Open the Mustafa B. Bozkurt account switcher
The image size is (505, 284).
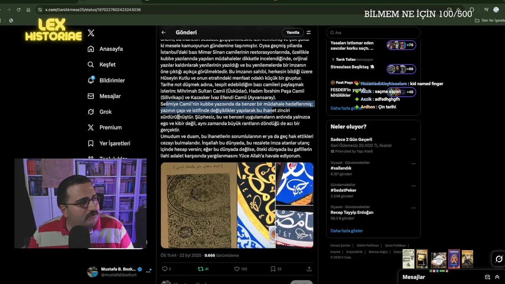[120, 272]
